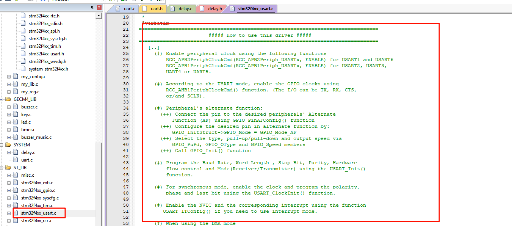Collapse the GECM4_LIB group
Image resolution: width=512 pixels, height=226 pixels.
2,99
